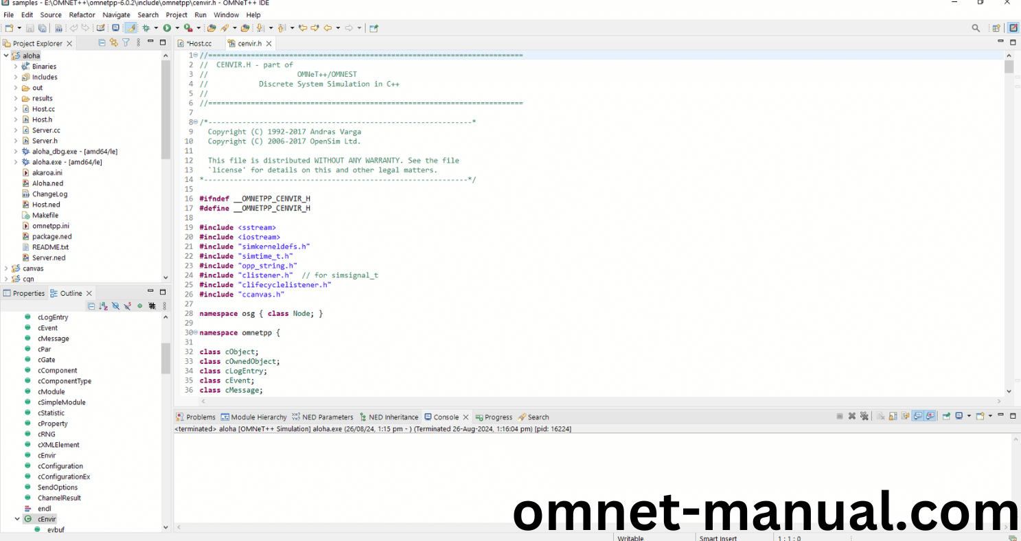Select omnetpp.ini in Project Explorer
Viewport: 1021px width, 541px height.
coord(50,226)
